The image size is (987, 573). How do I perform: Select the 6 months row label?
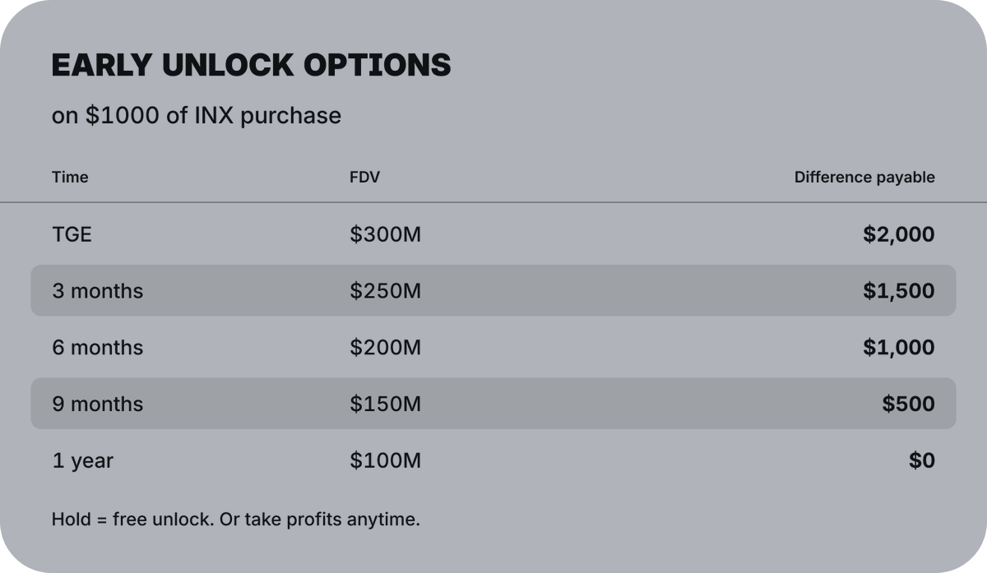coord(97,348)
